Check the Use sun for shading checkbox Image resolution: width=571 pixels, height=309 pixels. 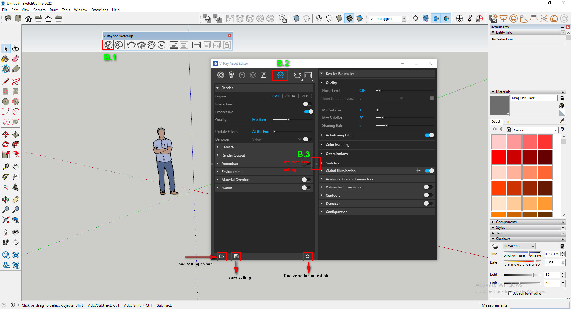pyautogui.click(x=510, y=294)
